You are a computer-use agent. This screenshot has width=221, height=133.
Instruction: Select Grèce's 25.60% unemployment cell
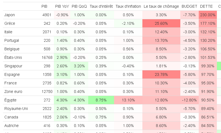(161, 23)
